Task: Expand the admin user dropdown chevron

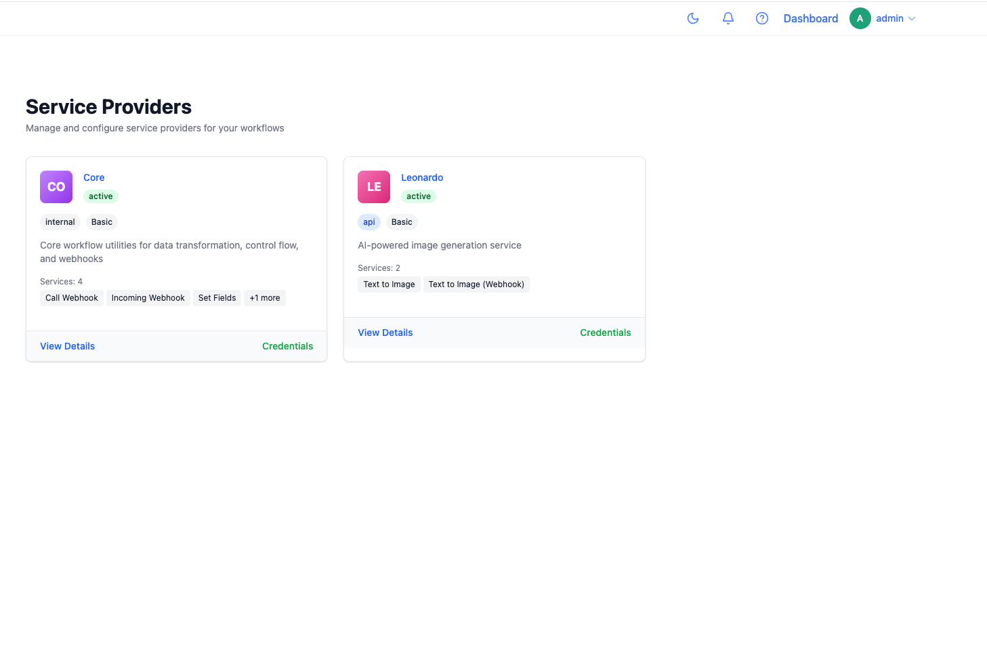Action: coord(912,19)
